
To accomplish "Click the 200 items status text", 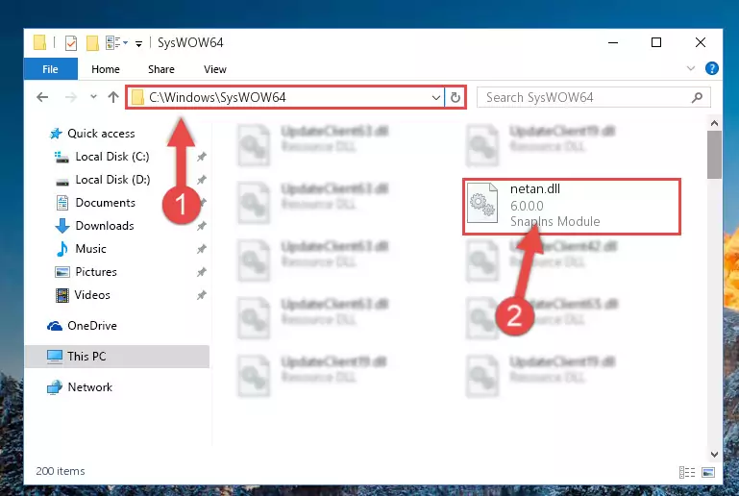I will (x=61, y=471).
